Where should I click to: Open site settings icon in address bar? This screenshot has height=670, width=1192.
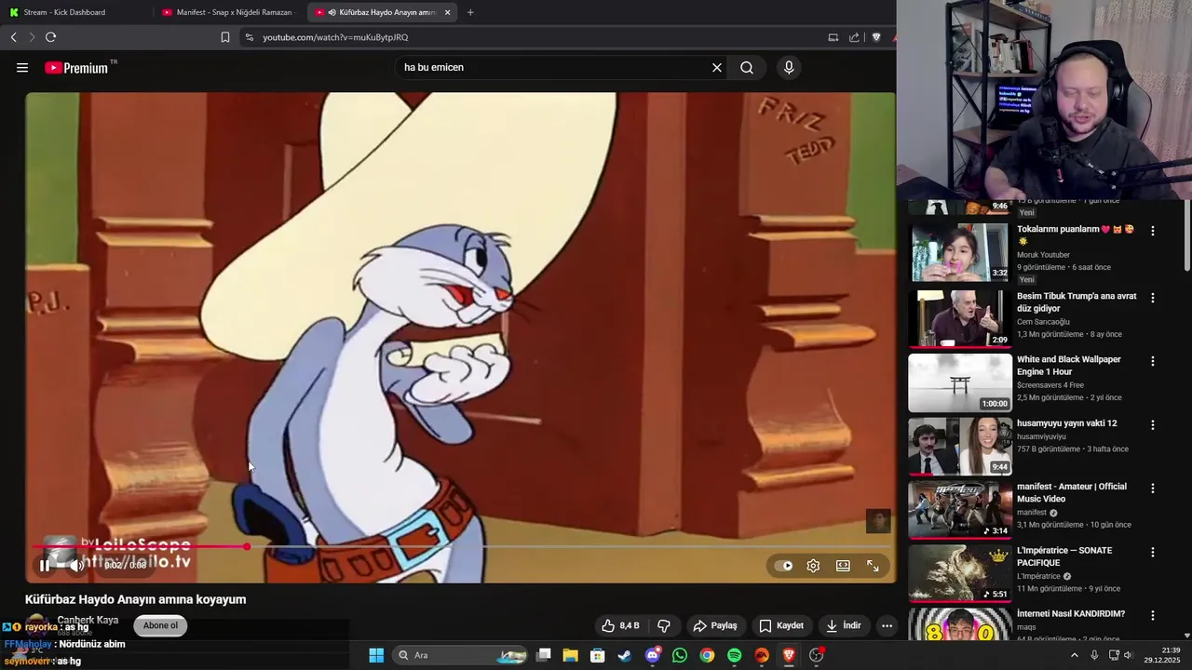coord(249,37)
